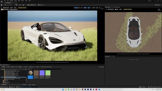Screen dimensions: 162x91
Task: Open the layout icon in Viewport 2 corner
Action: tap(159, 10)
